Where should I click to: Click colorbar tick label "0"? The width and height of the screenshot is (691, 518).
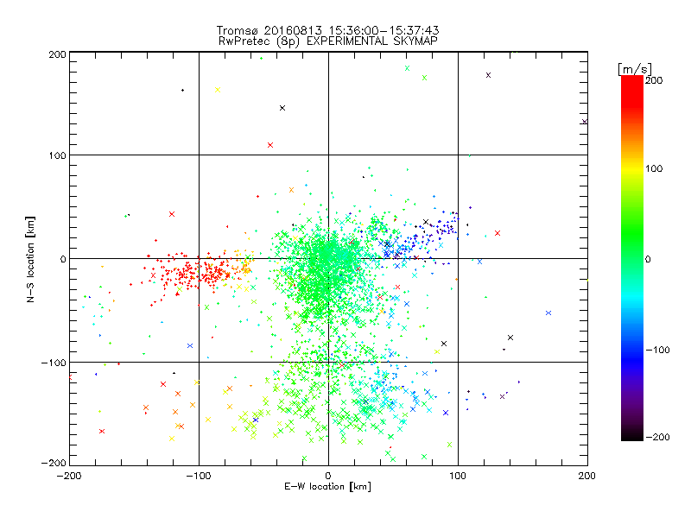pos(649,259)
